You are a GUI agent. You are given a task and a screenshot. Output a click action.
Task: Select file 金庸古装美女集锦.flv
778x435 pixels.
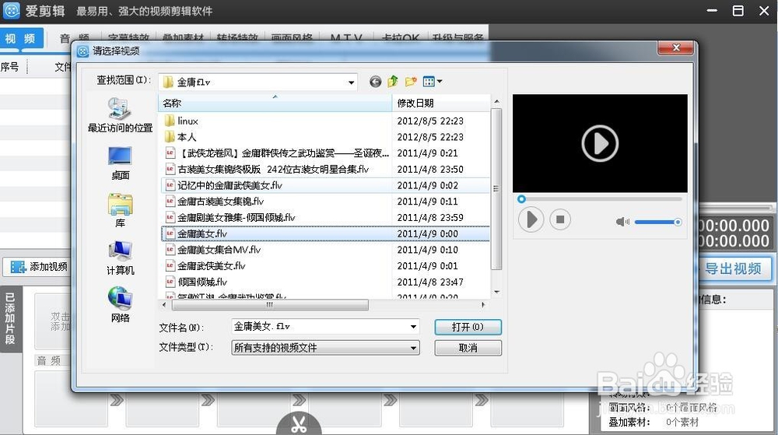325,202
